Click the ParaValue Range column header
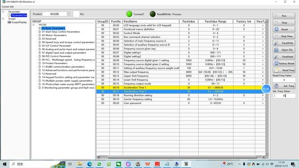299x168 pixels. point(215,21)
